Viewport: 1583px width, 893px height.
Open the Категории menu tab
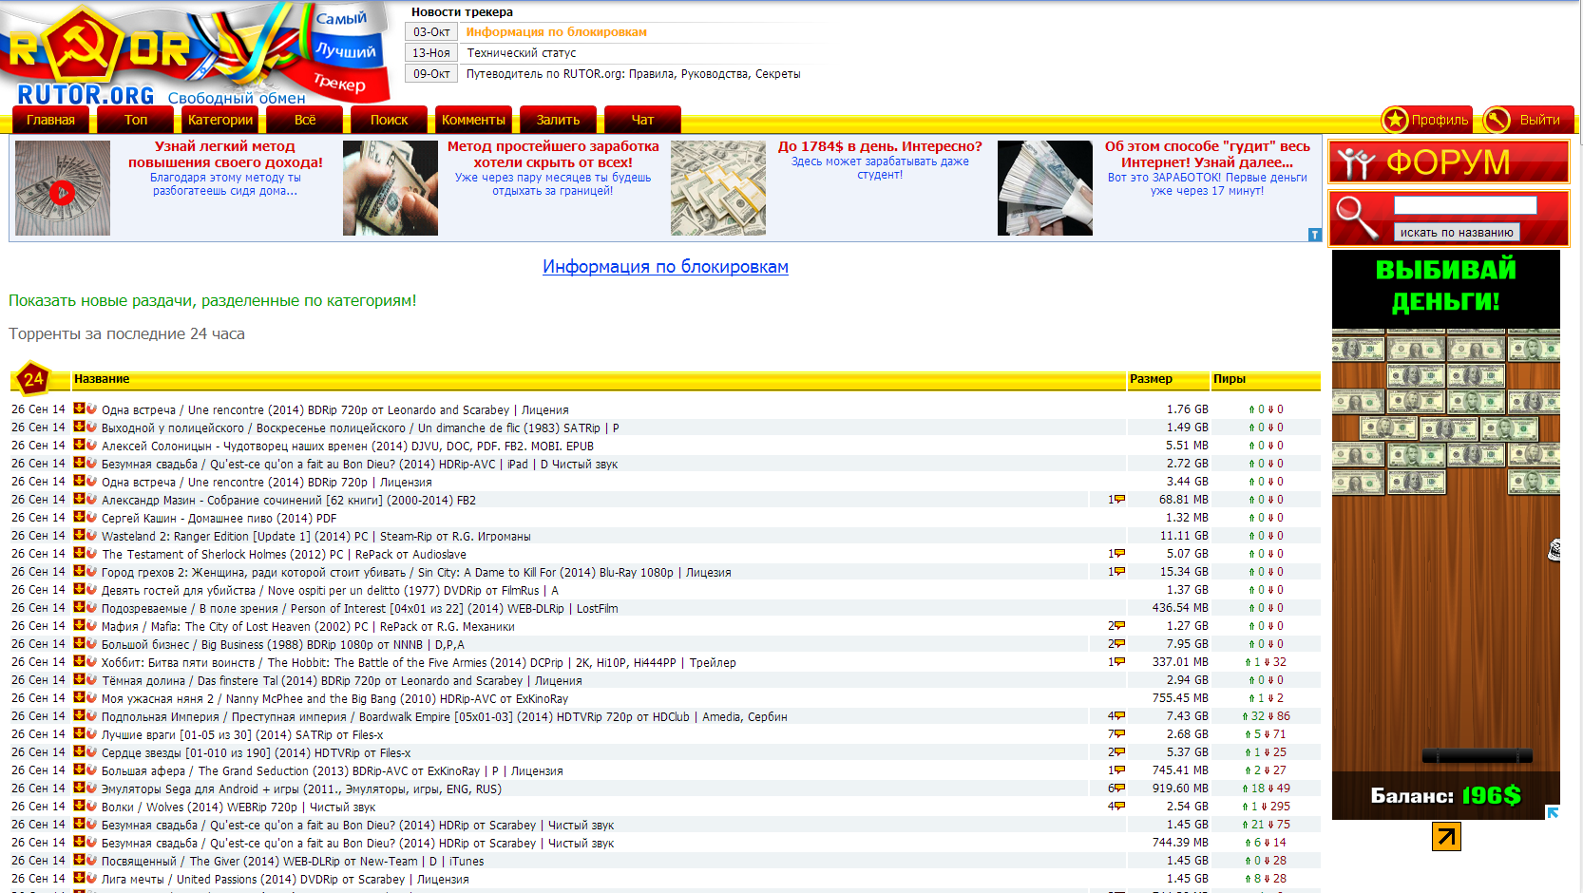pyautogui.click(x=220, y=120)
